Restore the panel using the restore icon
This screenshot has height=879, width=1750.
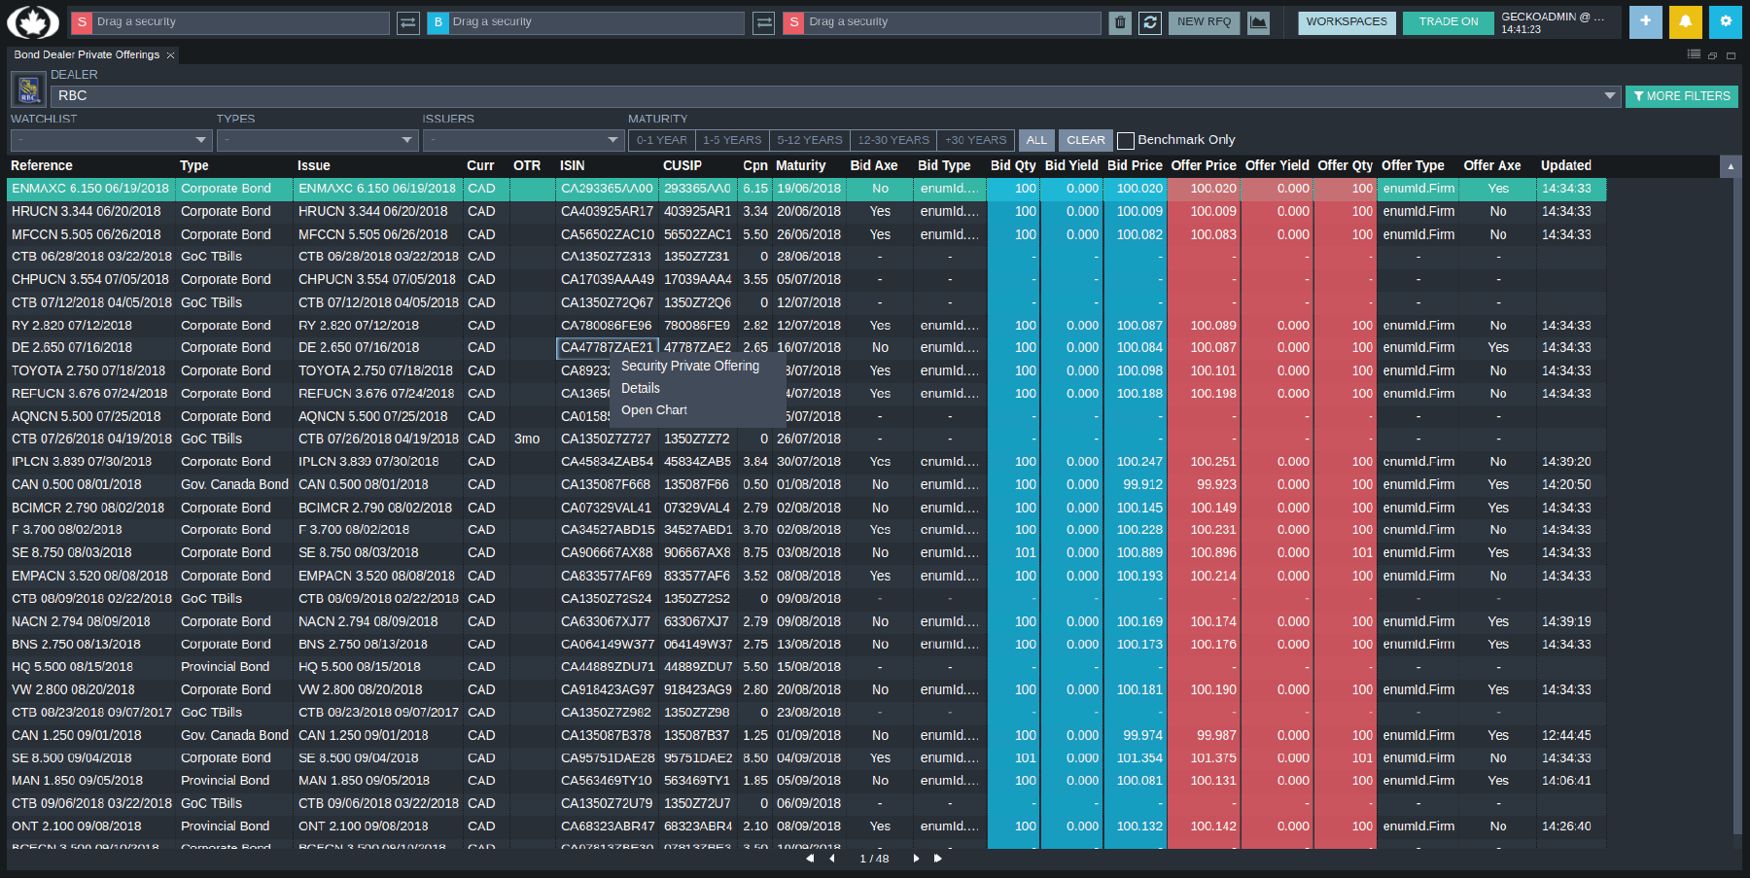(1713, 55)
